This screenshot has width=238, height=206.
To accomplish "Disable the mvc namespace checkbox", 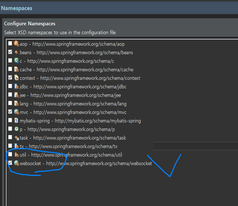I will click(x=10, y=112).
